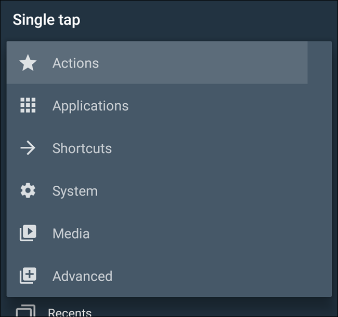Click the Single tap title text
The width and height of the screenshot is (338, 317).
coord(46,20)
